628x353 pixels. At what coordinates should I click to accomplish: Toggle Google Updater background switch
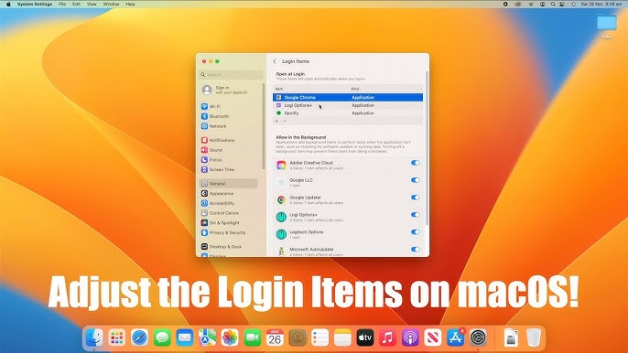[x=416, y=198]
